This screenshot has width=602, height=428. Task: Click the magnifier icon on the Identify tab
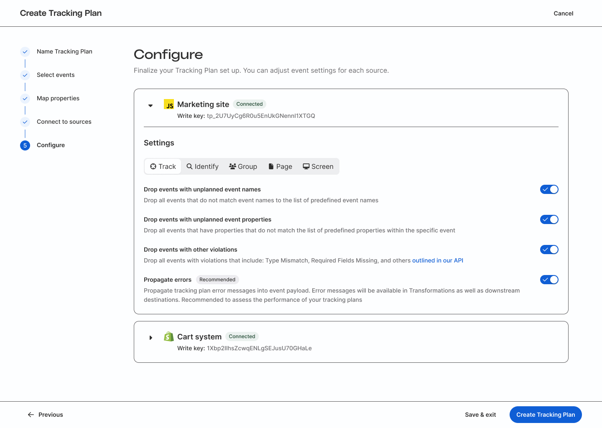click(x=189, y=166)
